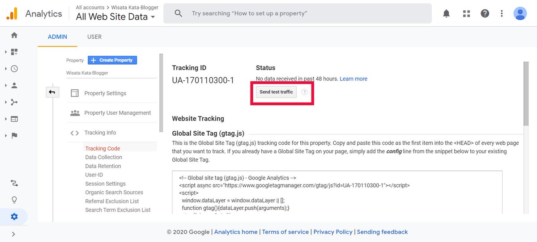Open the Privacy Policy link
Image resolution: width=537 pixels, height=242 pixels.
click(333, 232)
